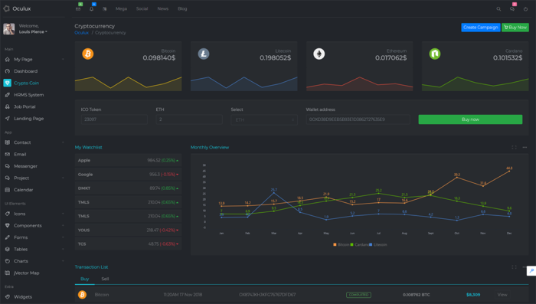Click the Landing Page sidebar icon
Viewport: 536px width, 304px height.
(7, 119)
